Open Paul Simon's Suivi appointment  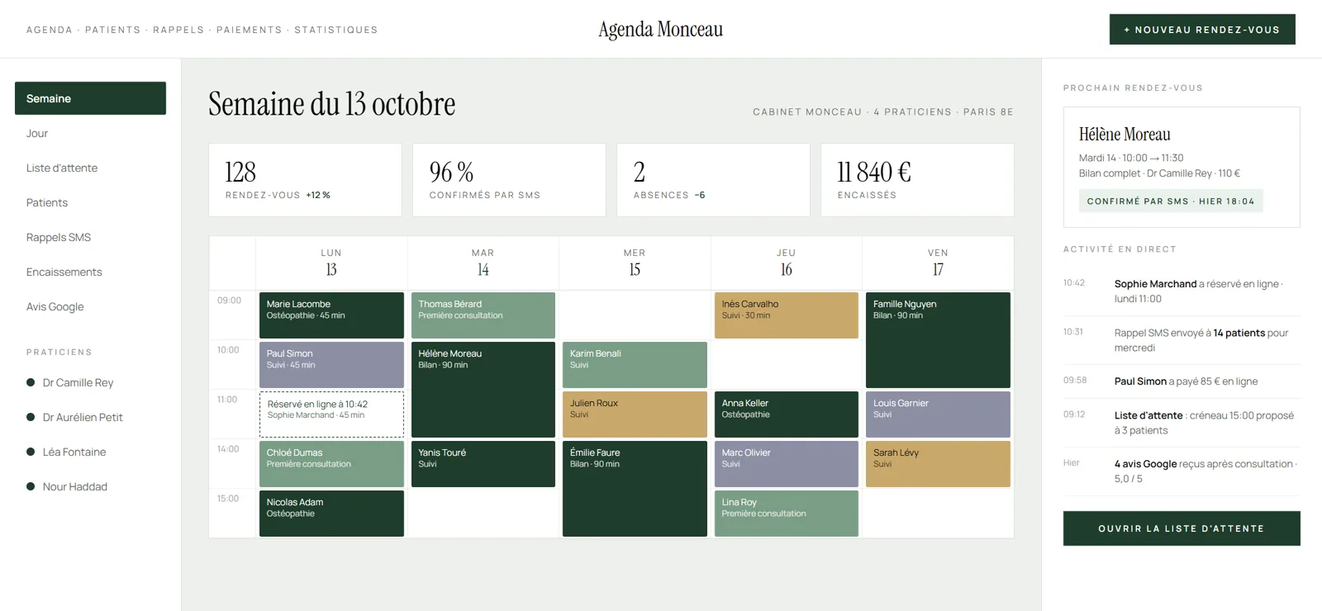(x=331, y=365)
